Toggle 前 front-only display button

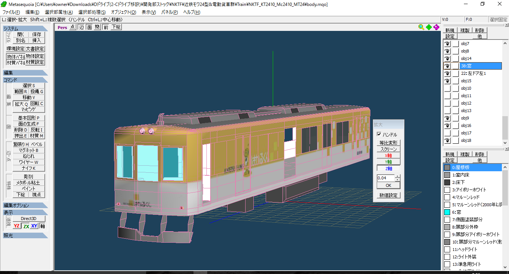click(106, 27)
